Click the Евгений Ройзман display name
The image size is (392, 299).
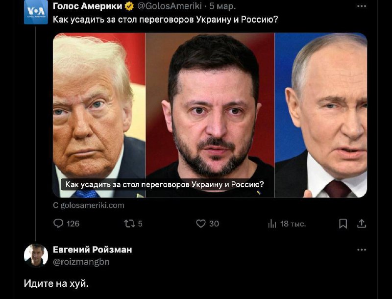coord(93,249)
